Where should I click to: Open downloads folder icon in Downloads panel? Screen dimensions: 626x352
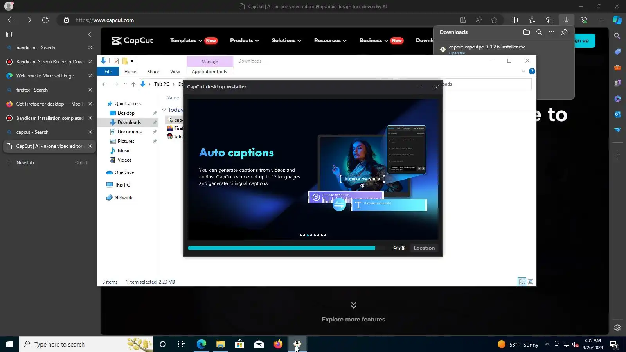pyautogui.click(x=527, y=32)
